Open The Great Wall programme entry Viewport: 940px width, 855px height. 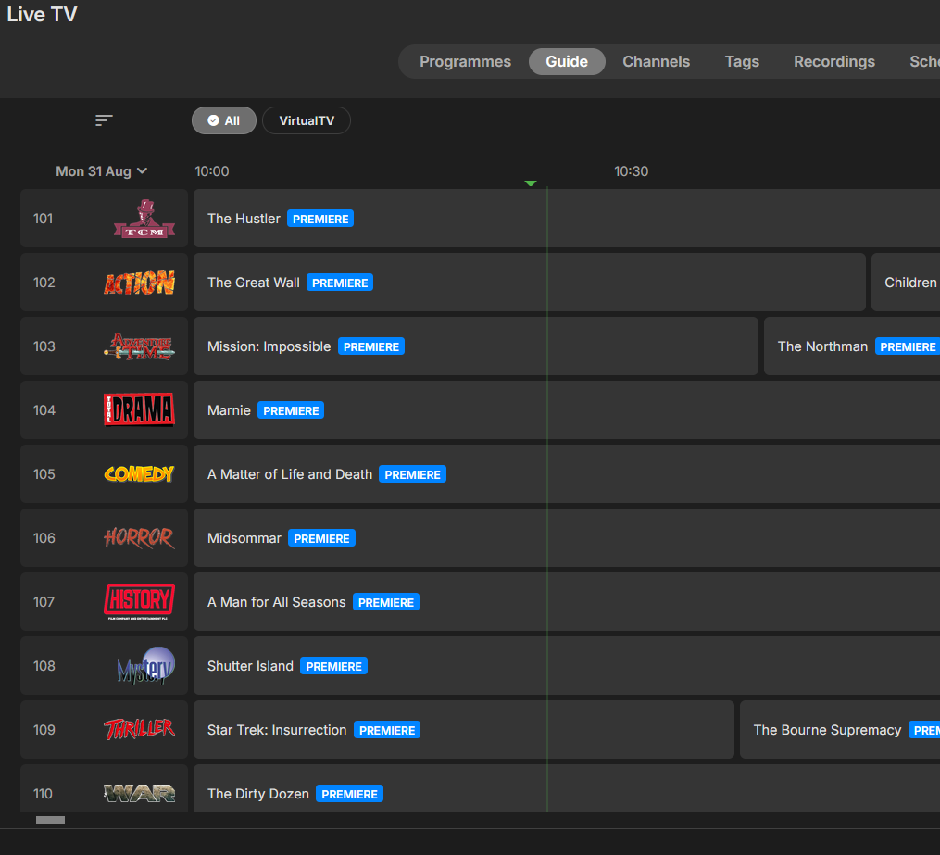point(530,283)
